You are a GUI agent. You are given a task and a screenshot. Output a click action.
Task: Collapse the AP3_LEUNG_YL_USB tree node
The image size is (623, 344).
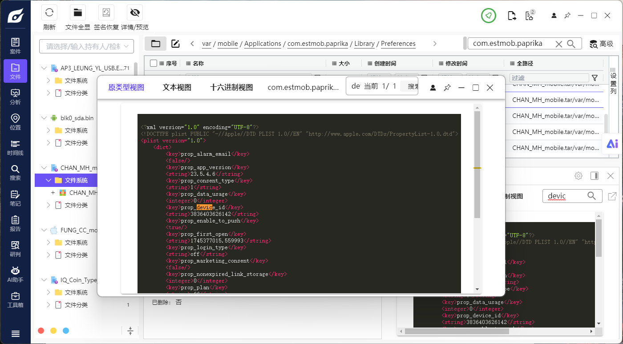click(x=44, y=68)
